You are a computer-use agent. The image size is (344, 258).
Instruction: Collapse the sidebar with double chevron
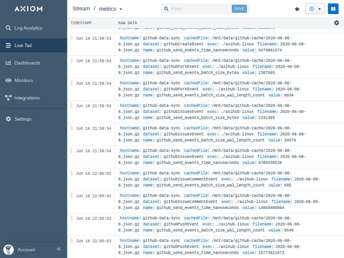pyautogui.click(x=59, y=249)
